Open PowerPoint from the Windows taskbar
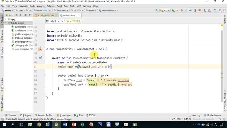Screen dimensions: 227x128 point(74,124)
